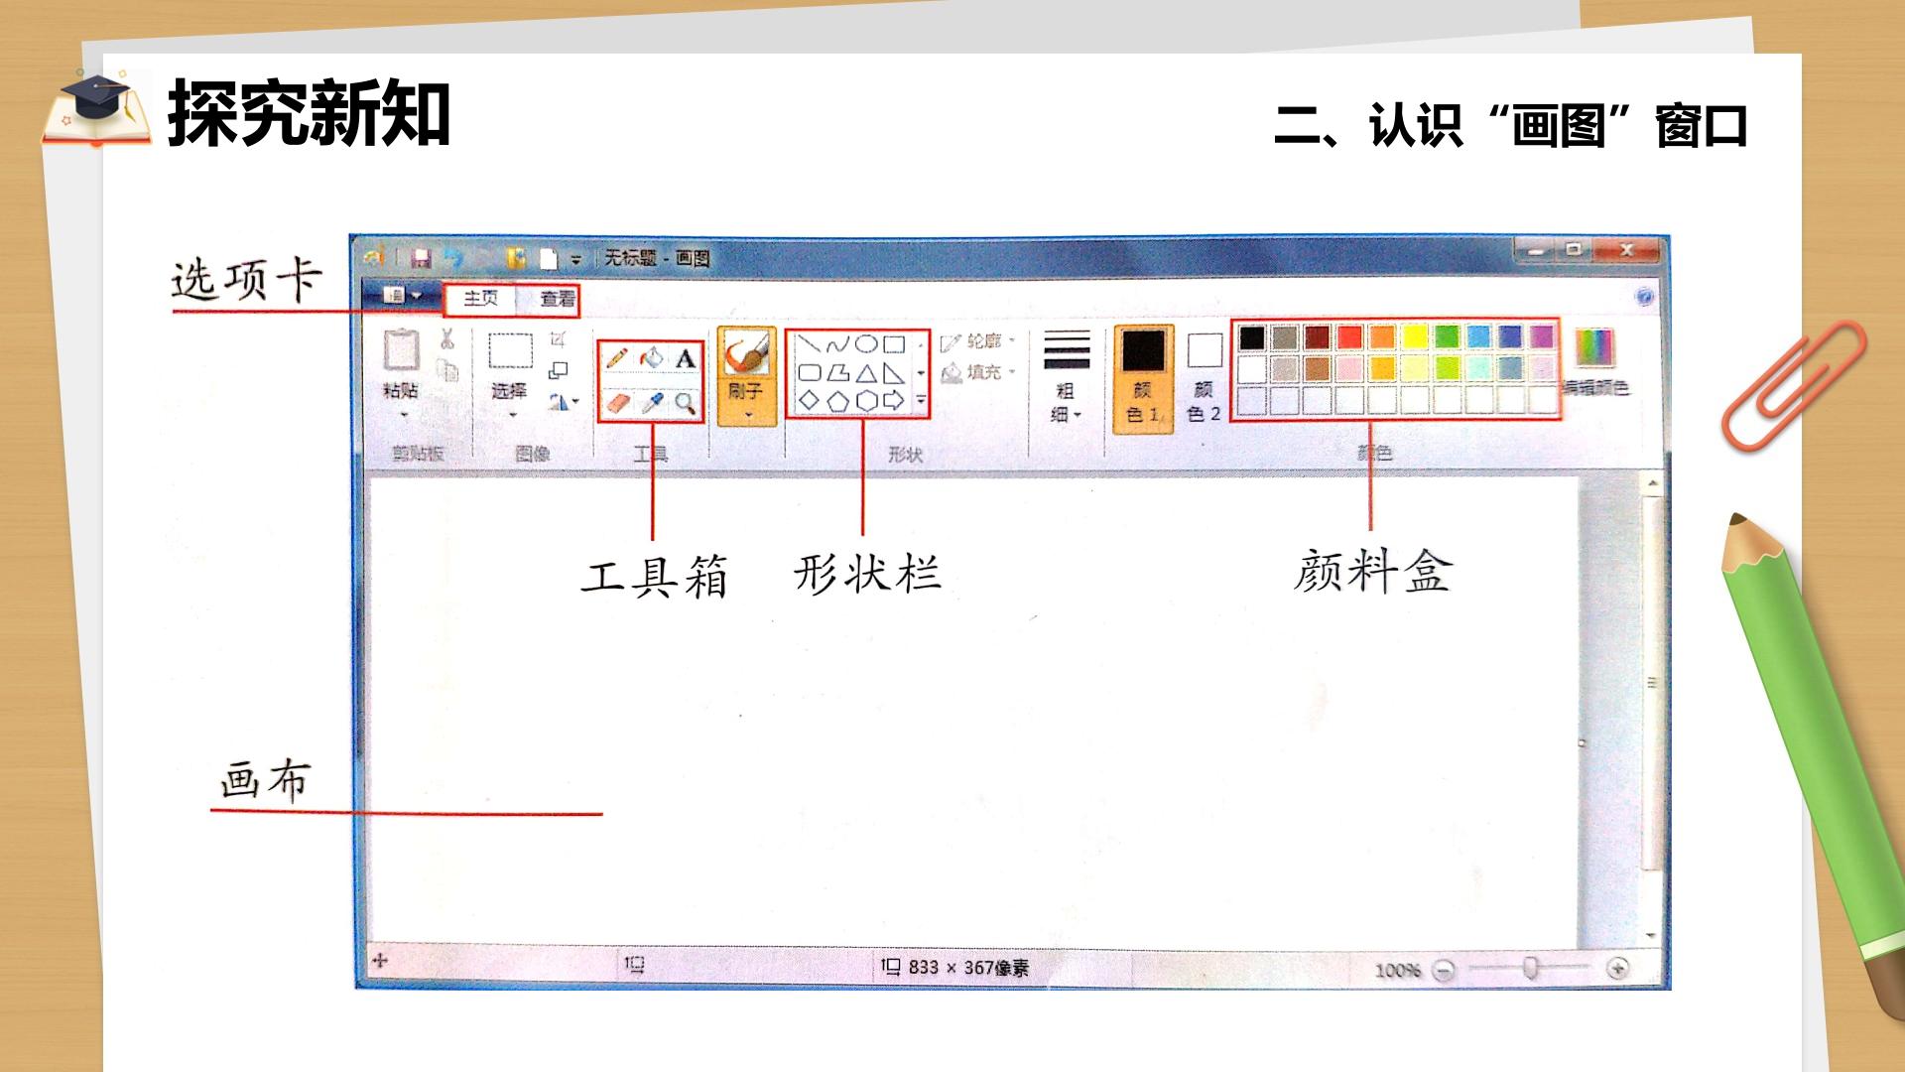
Task: Pick the Pentagon shape
Action: 838,401
